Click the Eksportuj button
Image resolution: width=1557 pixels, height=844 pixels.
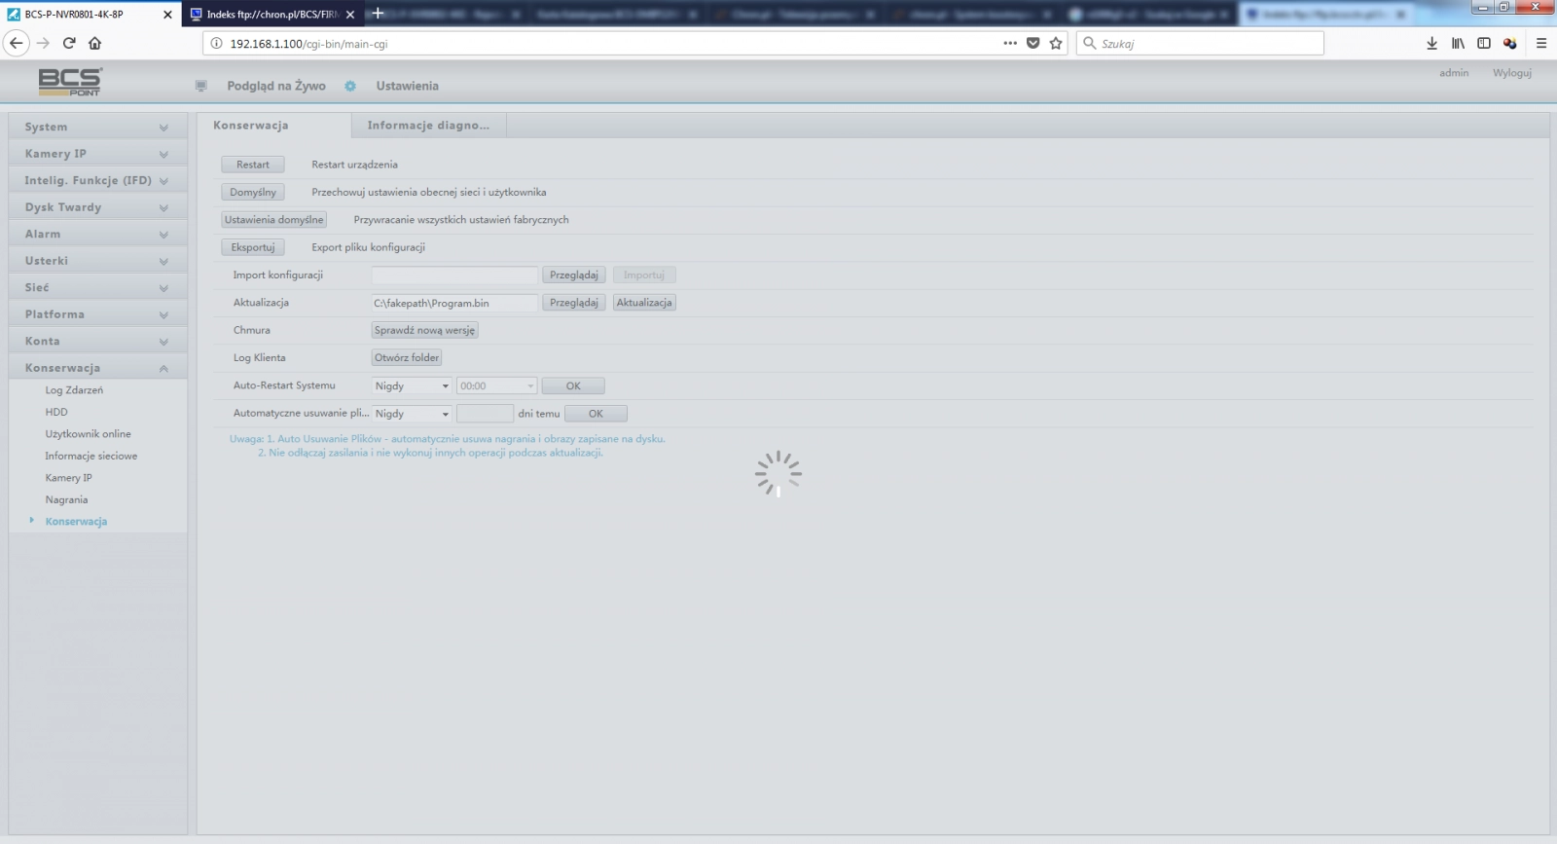253,247
